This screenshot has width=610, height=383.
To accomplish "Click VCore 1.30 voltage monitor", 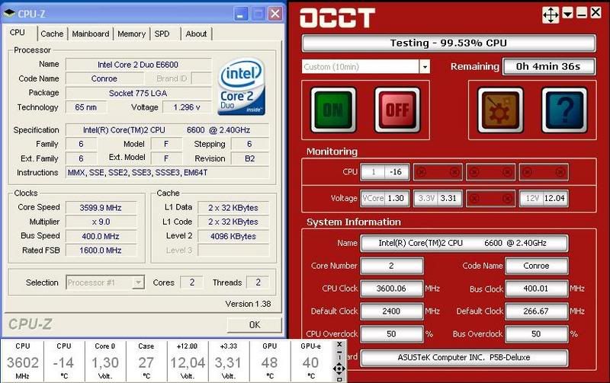I will pos(385,198).
